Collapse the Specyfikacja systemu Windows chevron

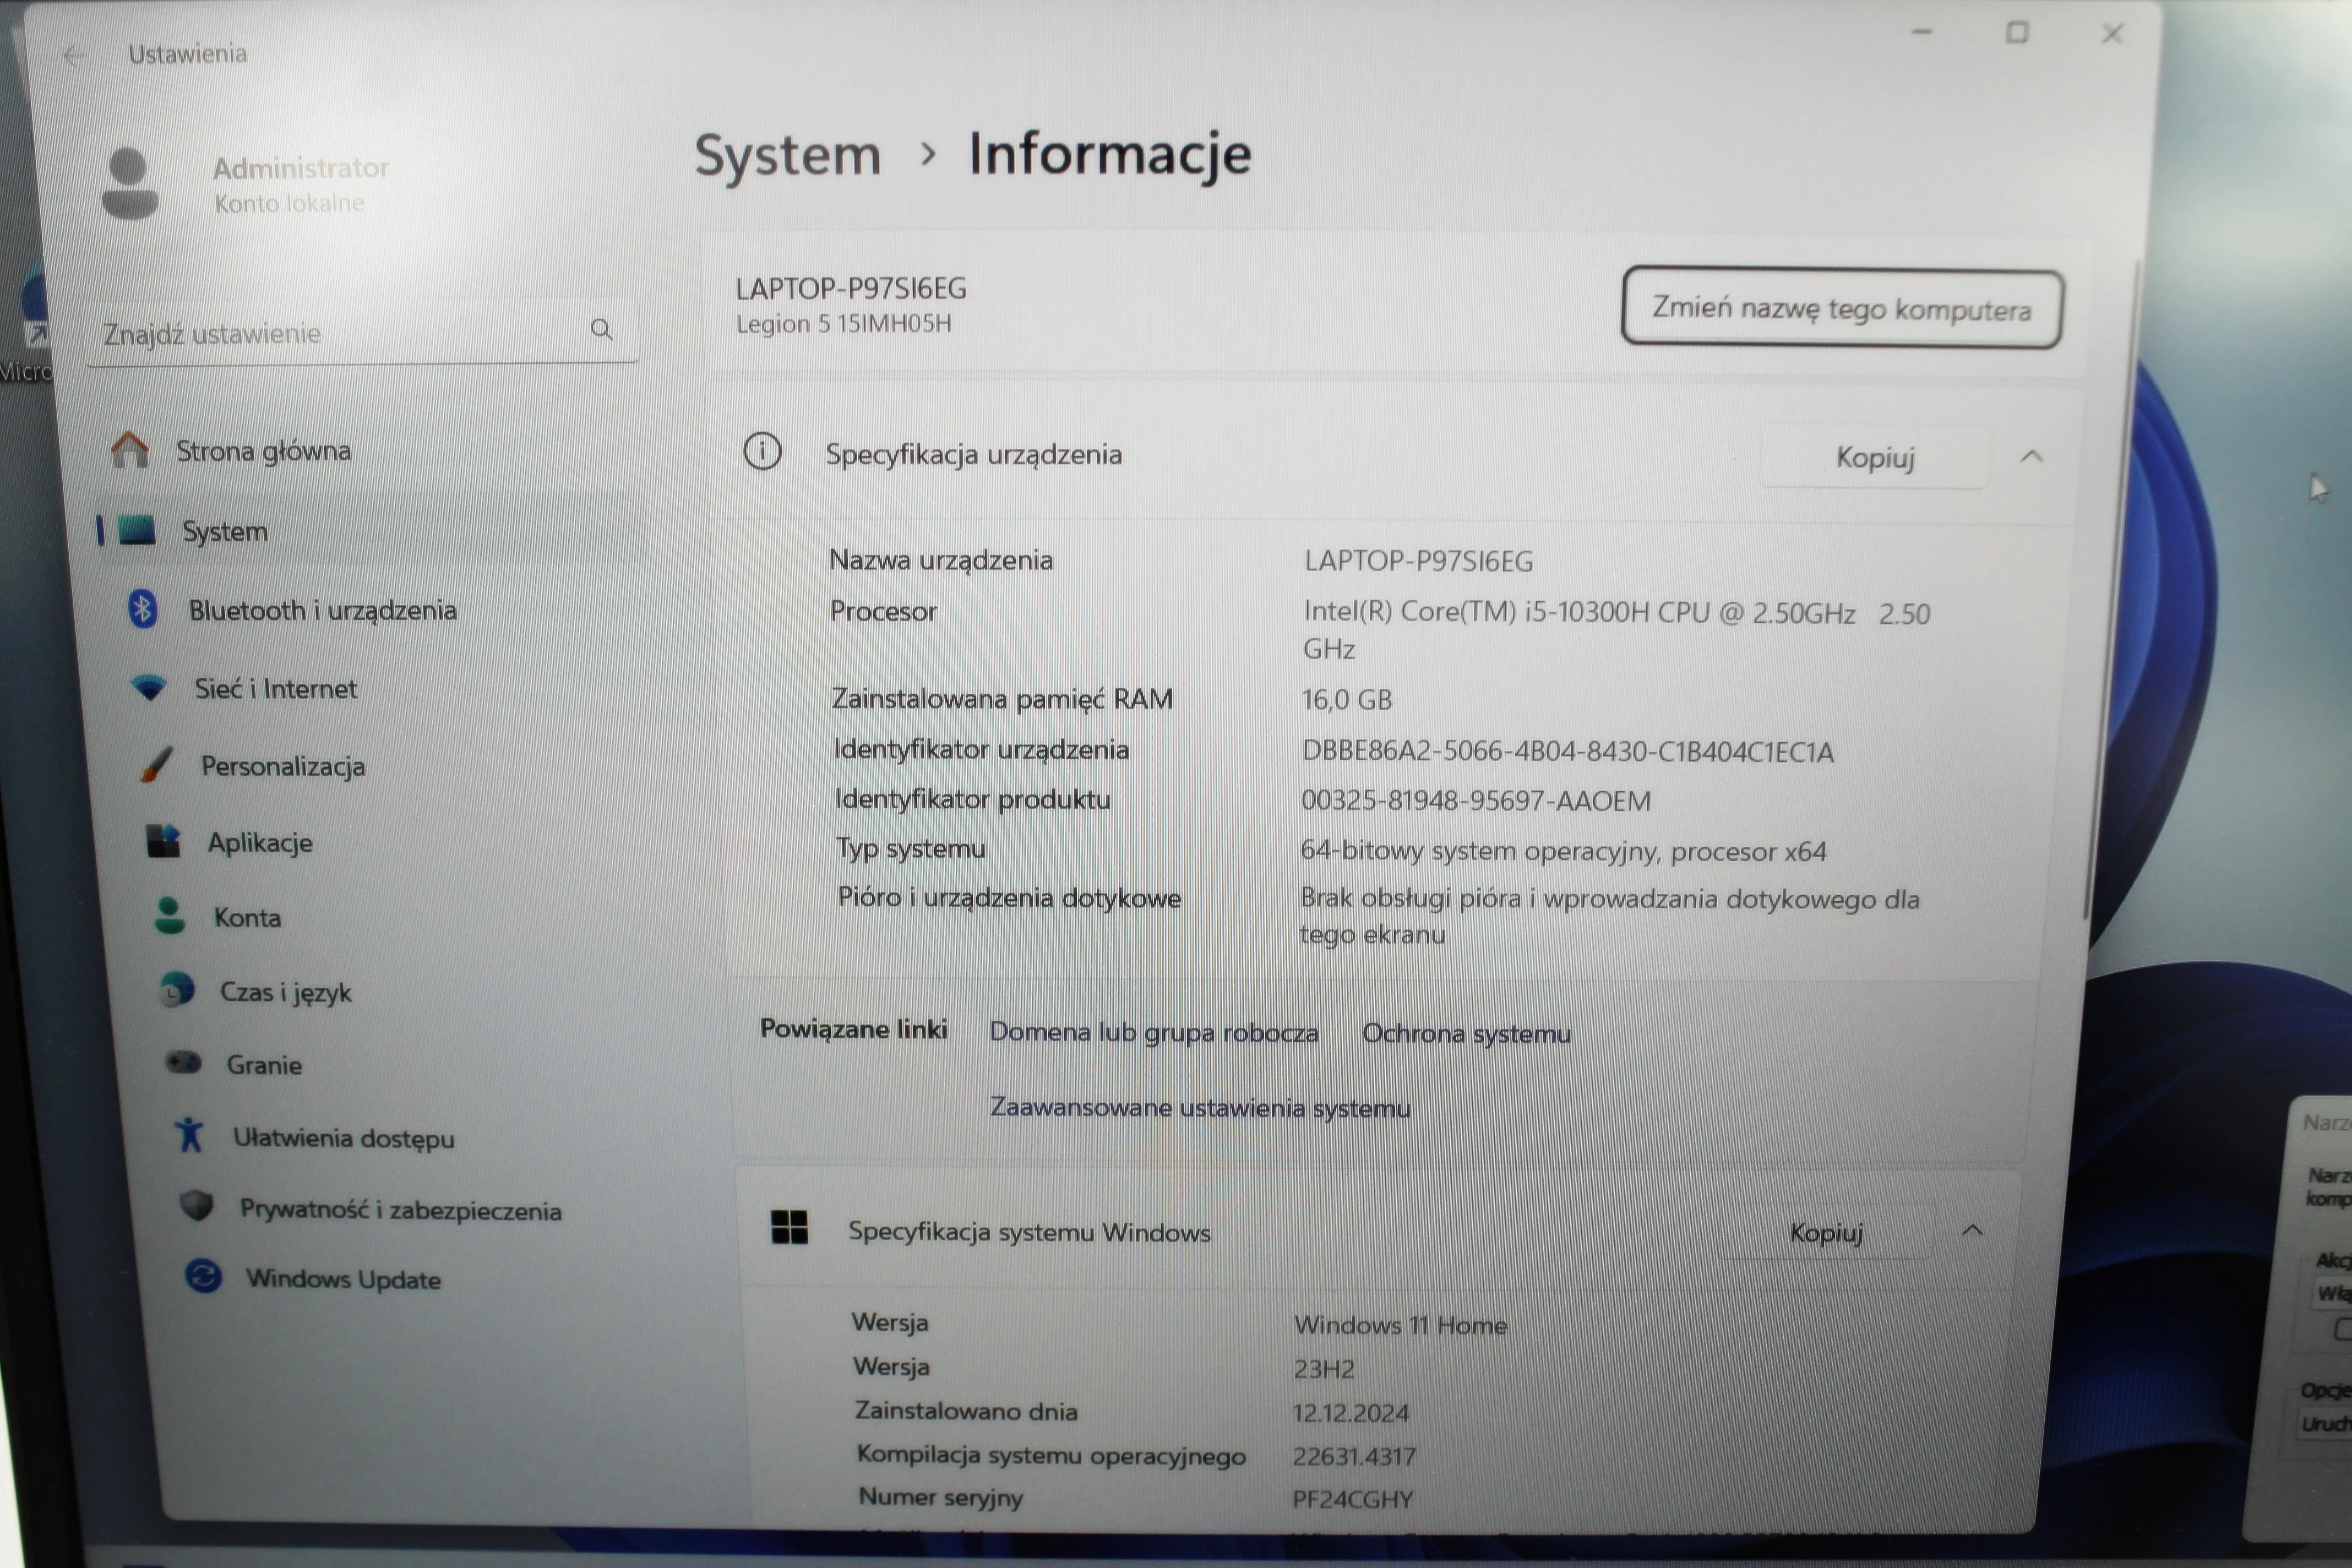(x=1972, y=1231)
